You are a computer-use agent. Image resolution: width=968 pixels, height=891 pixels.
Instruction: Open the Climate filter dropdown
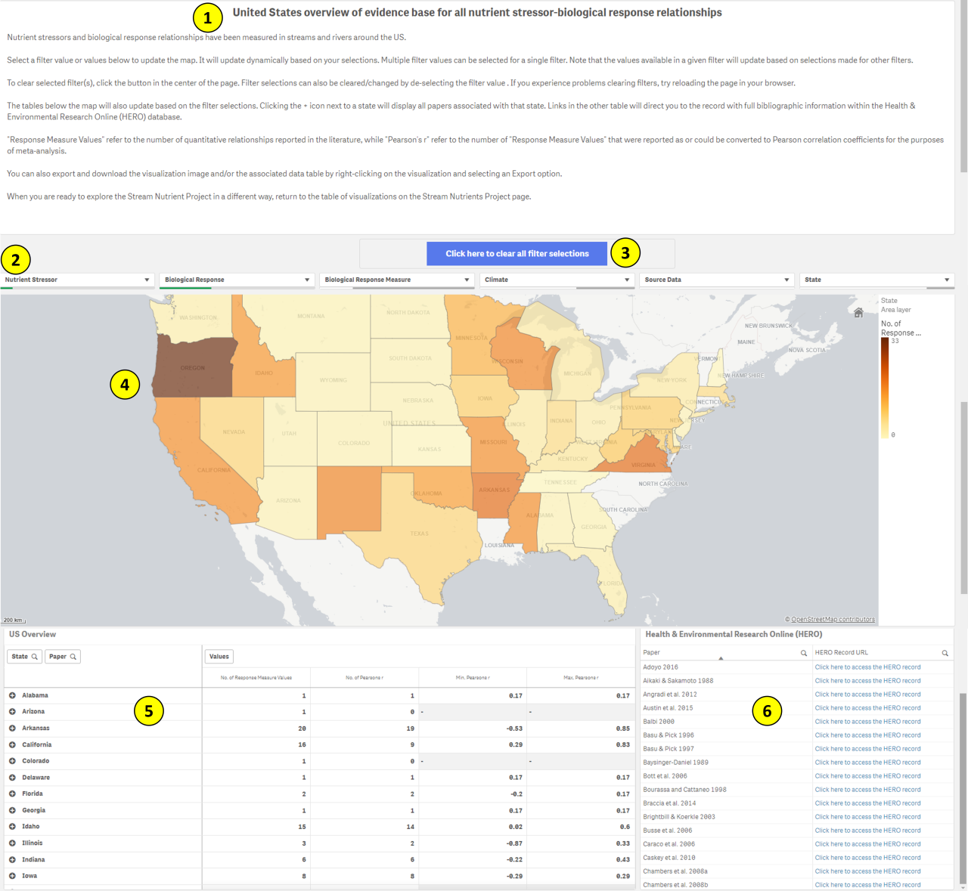tap(626, 280)
